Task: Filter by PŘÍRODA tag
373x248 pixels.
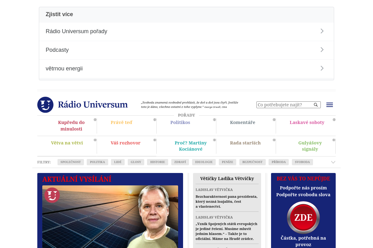Action: coord(279,162)
